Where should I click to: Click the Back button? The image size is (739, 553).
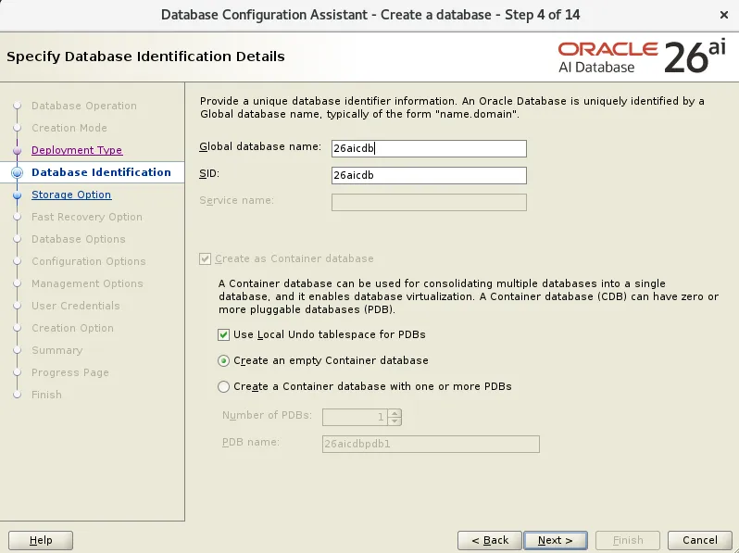490,540
